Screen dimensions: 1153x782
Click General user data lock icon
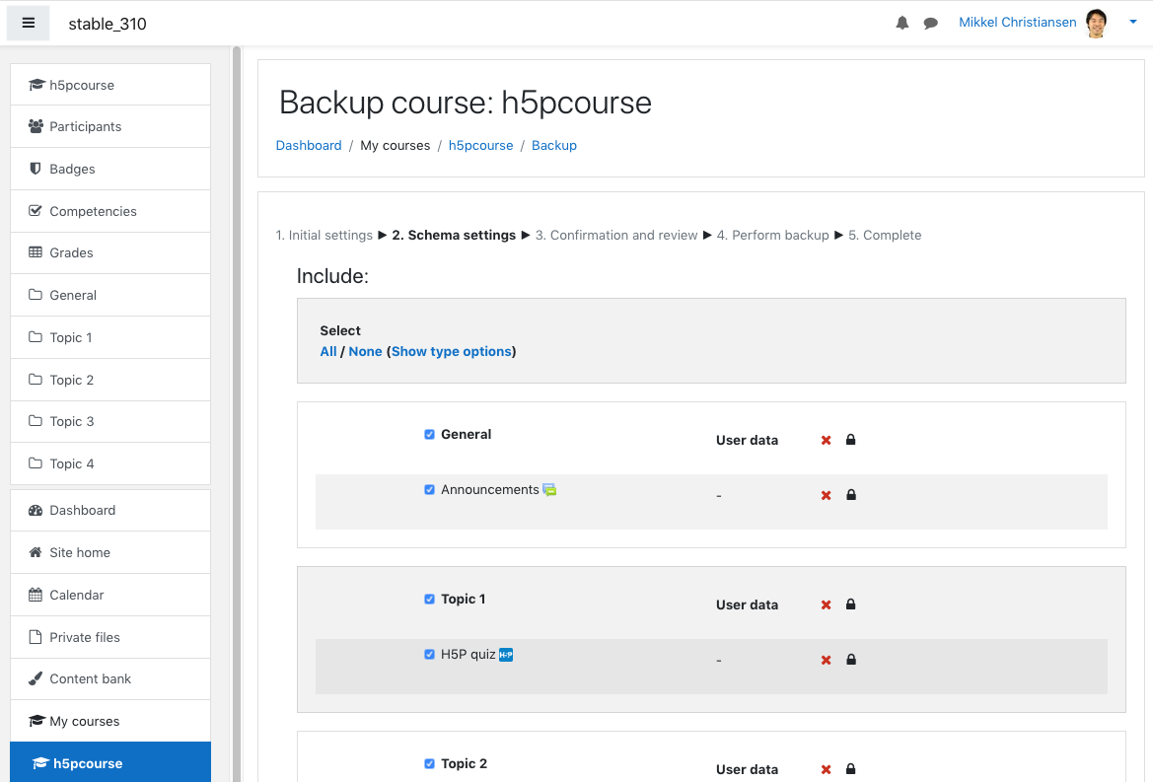point(851,440)
